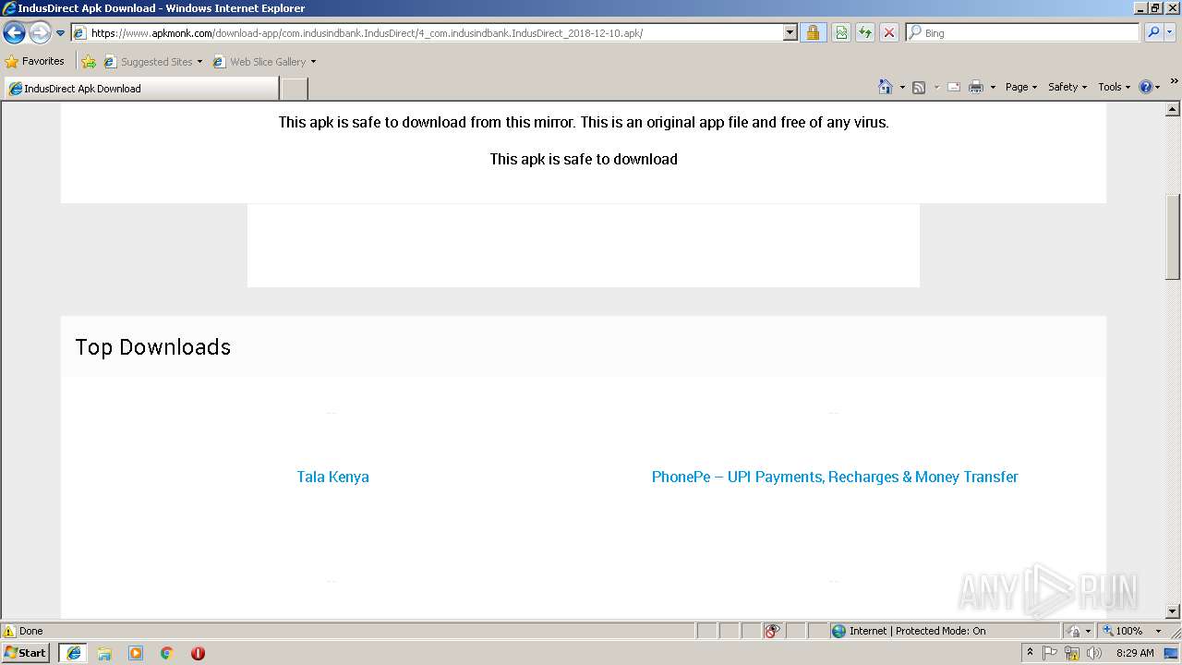Open Windows Explorer folder taskbar icon
Viewport: 1182px width, 665px height.
click(104, 653)
